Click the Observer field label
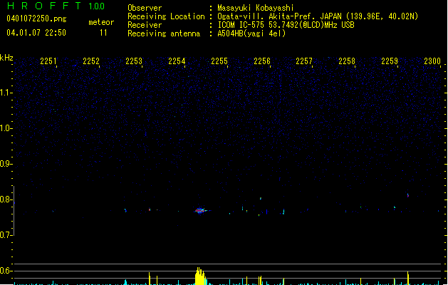This screenshot has width=448, height=285. pos(145,8)
